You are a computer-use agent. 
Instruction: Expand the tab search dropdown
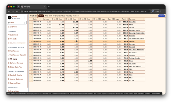pyautogui.click(x=18, y=7)
